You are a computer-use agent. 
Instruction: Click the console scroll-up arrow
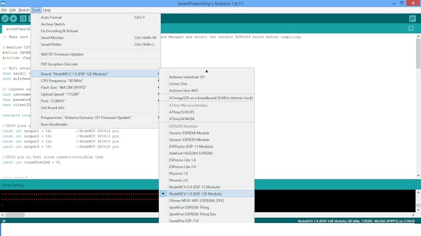pyautogui.click(x=418, y=192)
